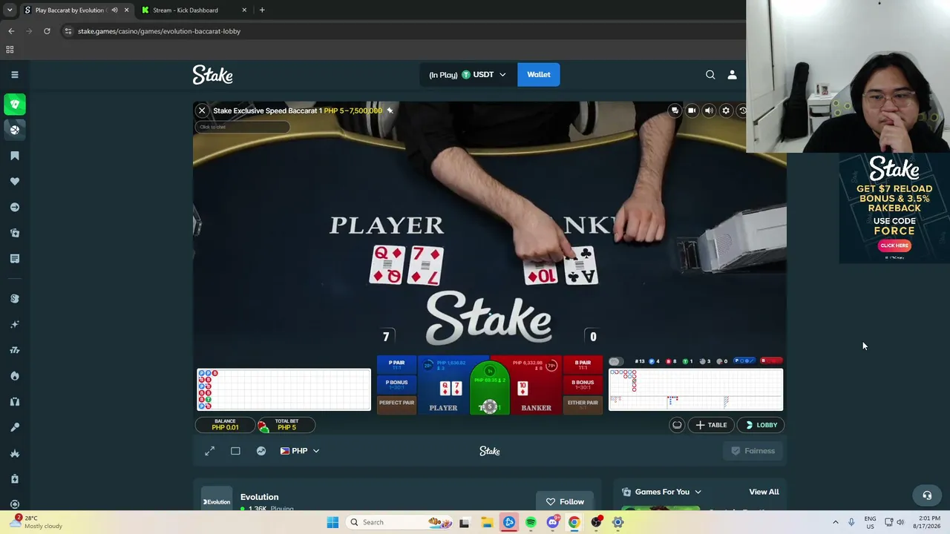Select the green Casino sidebar icon
The image size is (950, 534).
(x=15, y=105)
